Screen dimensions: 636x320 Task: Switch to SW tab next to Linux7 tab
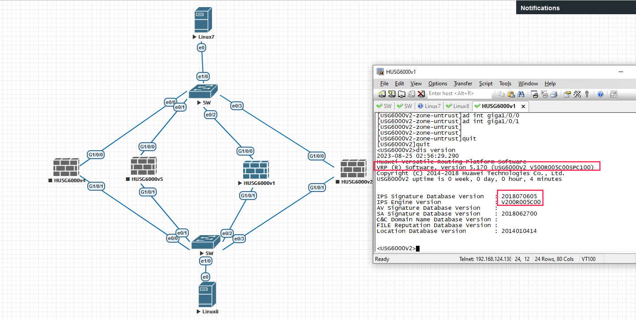pos(404,106)
